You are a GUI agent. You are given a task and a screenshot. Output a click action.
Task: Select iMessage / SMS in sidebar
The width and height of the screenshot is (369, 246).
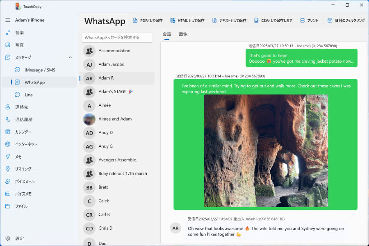(x=39, y=70)
